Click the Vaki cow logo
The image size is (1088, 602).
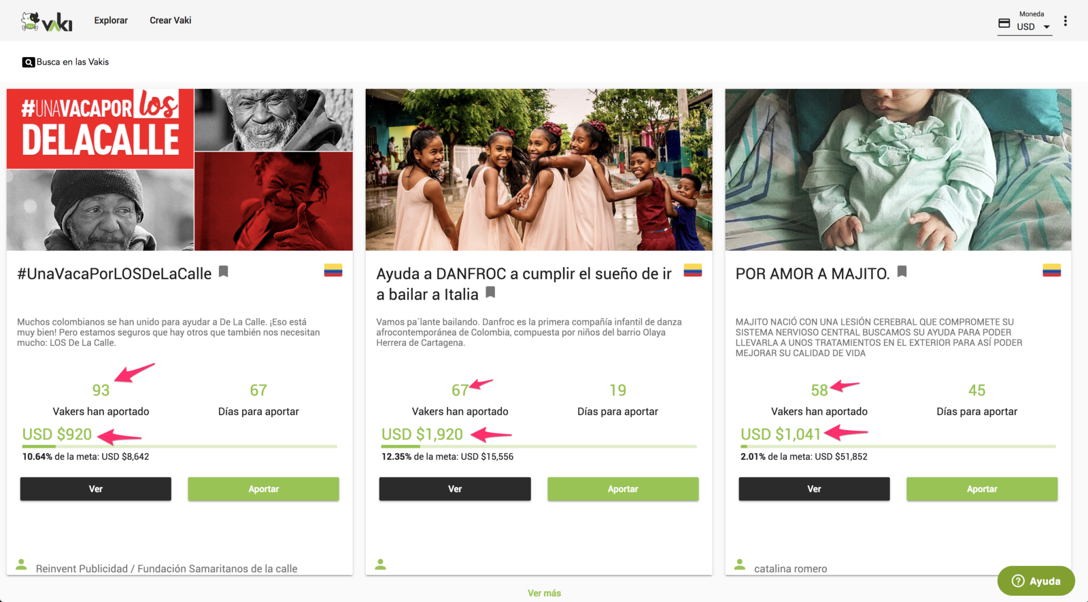pos(47,21)
